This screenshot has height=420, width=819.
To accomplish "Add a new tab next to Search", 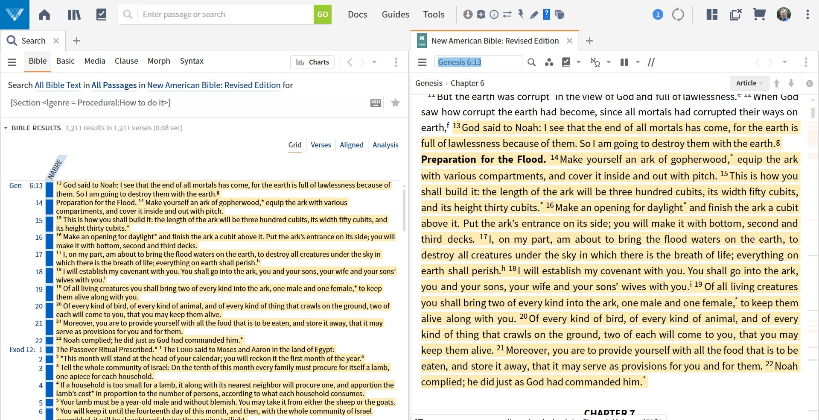I will (76, 41).
